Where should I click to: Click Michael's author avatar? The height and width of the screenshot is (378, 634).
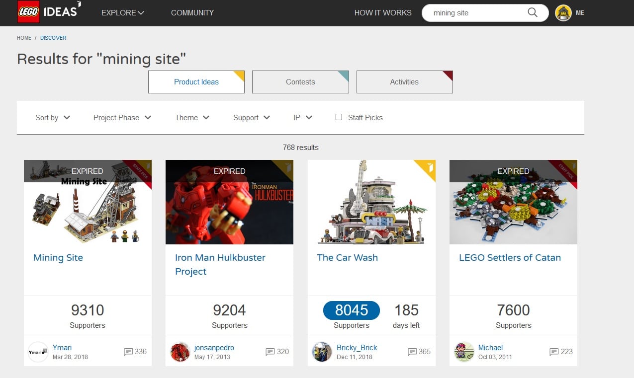point(464,352)
